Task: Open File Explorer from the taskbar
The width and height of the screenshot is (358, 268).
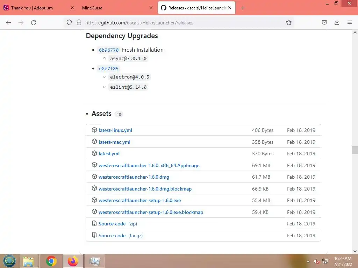Action: coord(28,261)
